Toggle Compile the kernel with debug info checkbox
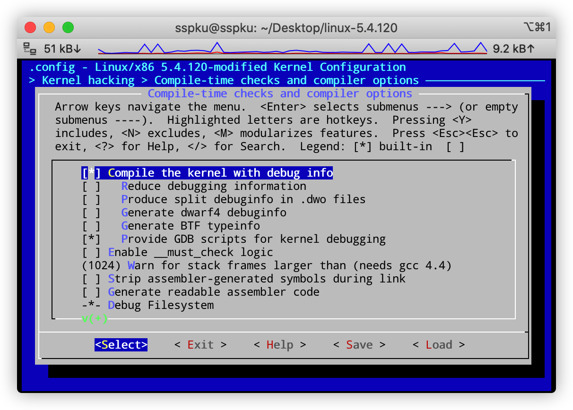Image resolution: width=573 pixels, height=410 pixels. [91, 173]
